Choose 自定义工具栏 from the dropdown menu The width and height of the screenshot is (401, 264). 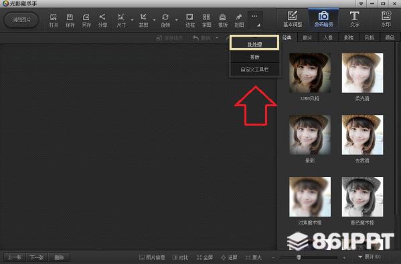tap(254, 70)
